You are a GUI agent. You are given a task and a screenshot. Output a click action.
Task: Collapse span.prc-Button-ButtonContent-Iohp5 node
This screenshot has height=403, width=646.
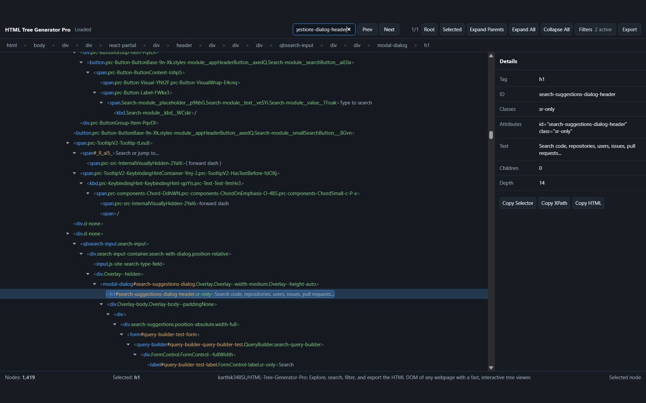click(88, 73)
